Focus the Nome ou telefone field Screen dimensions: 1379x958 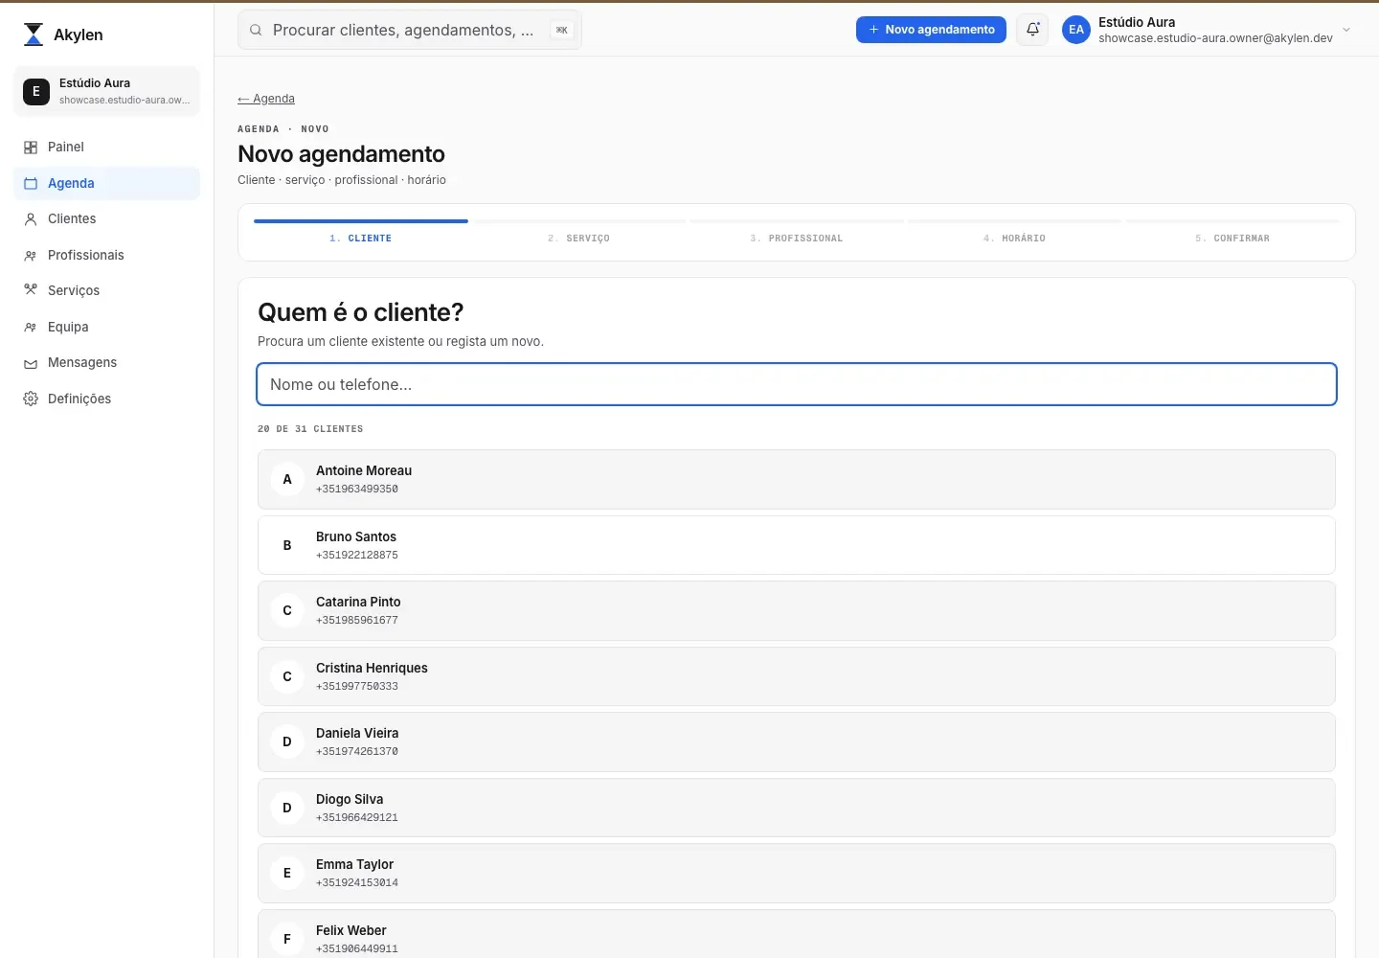tap(797, 384)
